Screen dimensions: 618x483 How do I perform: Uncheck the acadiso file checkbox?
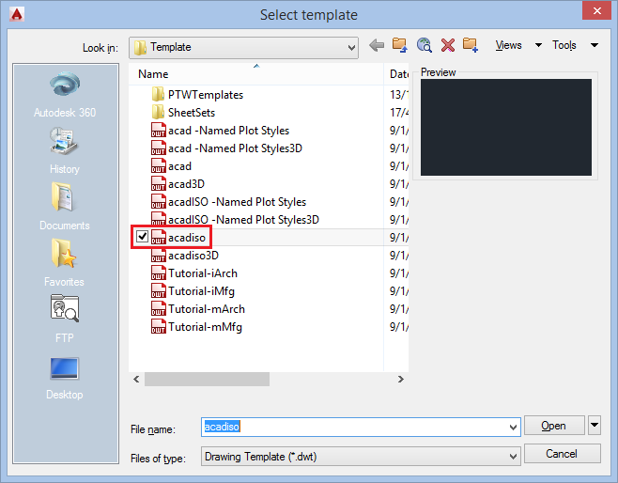(142, 237)
